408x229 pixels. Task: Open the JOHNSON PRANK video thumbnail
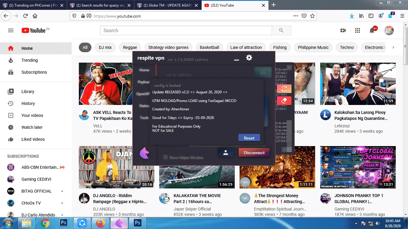(358, 167)
